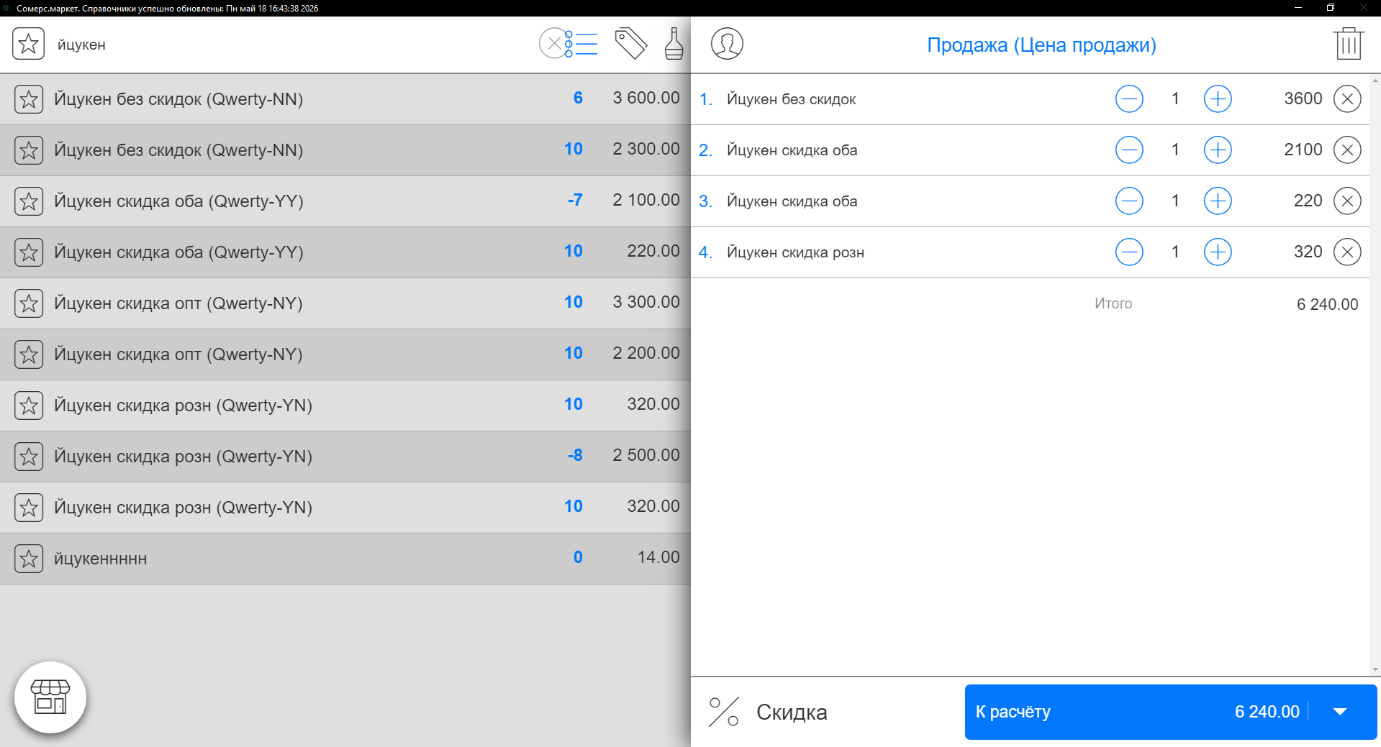The height and width of the screenshot is (747, 1381).
Task: Decrease quantity of Йцукен скидка розн line
Action: (x=1129, y=252)
